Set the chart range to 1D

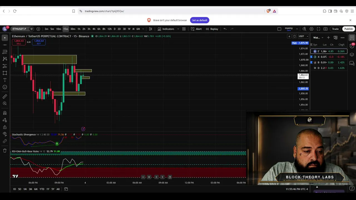click(14, 189)
